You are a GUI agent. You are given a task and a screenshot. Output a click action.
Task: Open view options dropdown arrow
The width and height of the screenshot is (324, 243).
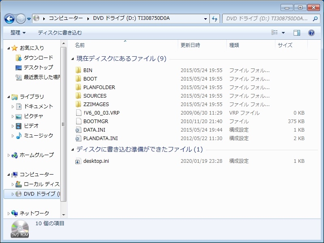pyautogui.click(x=283, y=33)
